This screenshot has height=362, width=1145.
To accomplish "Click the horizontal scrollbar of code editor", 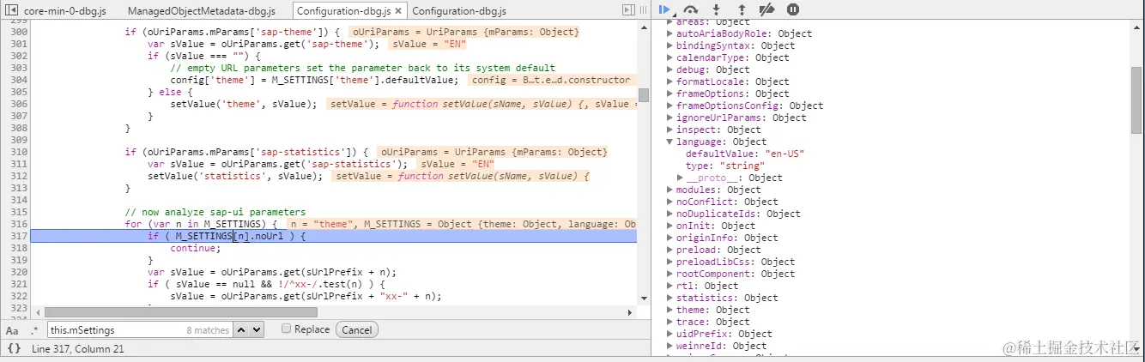I will tap(180, 312).
